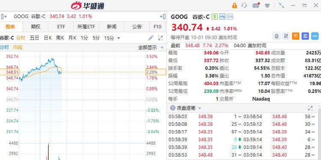The width and height of the screenshot is (321, 160).
Task: Click the right-arrow panel toggle icon
Action: [163, 16]
